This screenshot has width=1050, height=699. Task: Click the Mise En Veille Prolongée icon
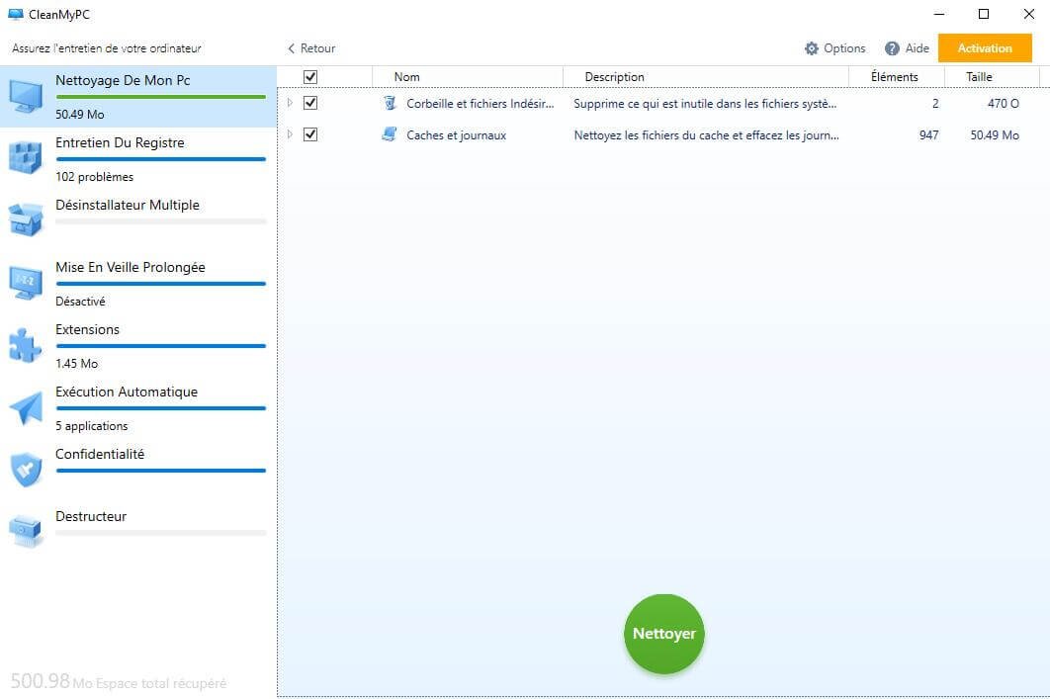[x=26, y=283]
